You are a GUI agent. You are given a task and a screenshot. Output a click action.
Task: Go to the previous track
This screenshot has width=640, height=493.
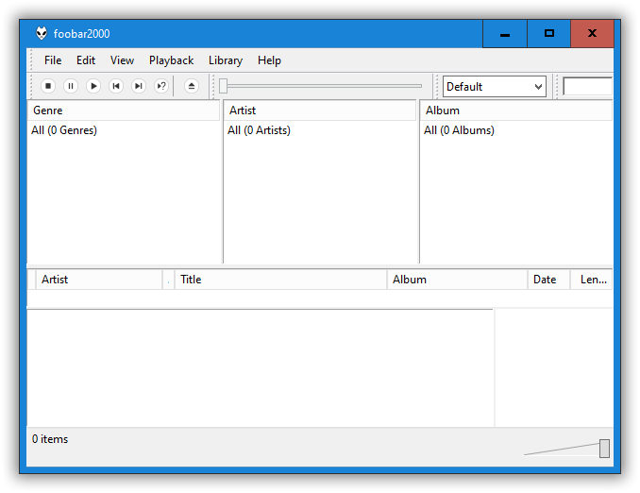(x=116, y=86)
